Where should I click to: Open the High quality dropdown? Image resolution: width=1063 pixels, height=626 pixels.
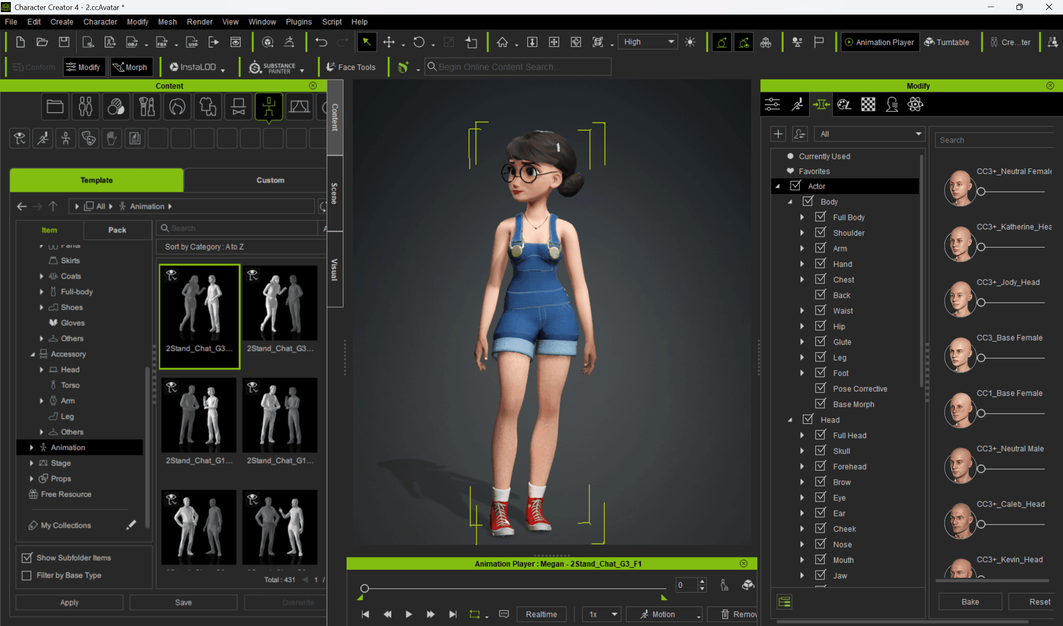pyautogui.click(x=648, y=42)
